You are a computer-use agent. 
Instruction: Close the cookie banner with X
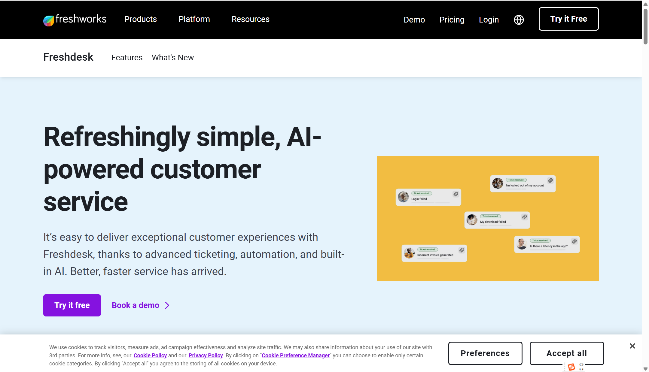(x=632, y=346)
